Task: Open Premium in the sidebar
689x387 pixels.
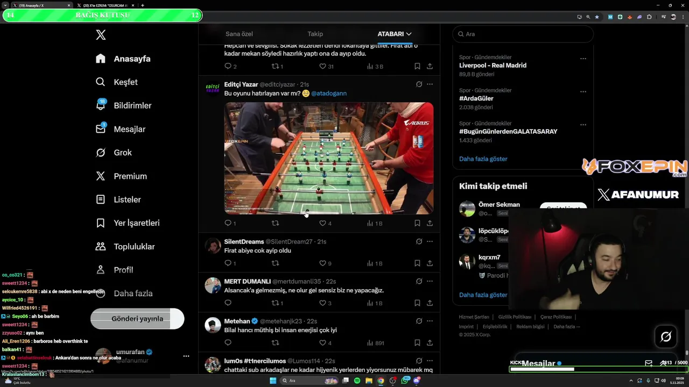Action: coord(121,176)
